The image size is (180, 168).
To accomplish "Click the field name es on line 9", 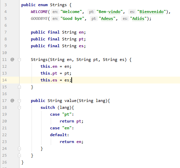I will [x=81, y=46].
